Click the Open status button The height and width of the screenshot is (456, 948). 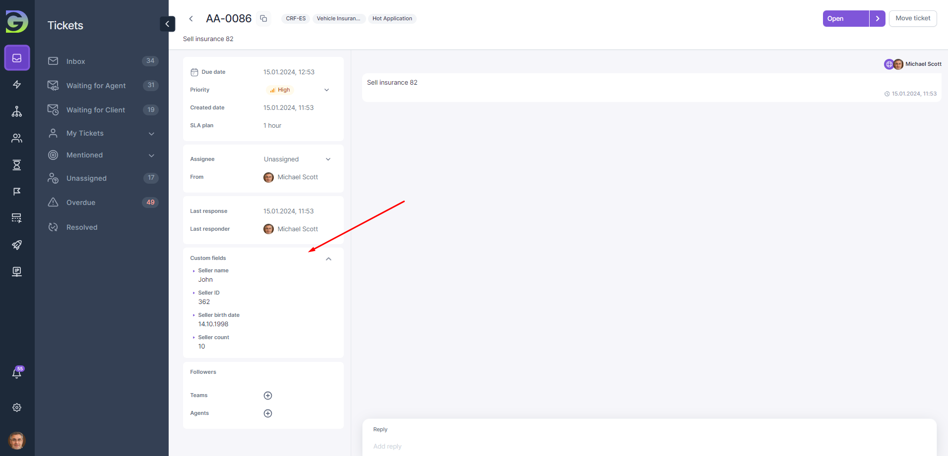point(845,19)
